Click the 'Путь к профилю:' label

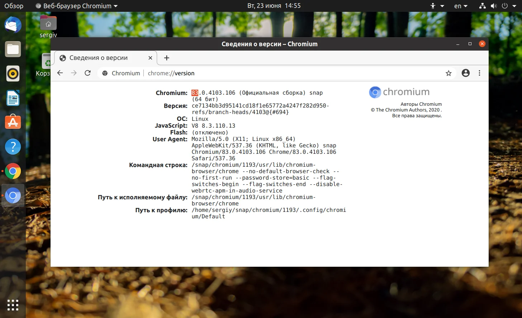(161, 210)
